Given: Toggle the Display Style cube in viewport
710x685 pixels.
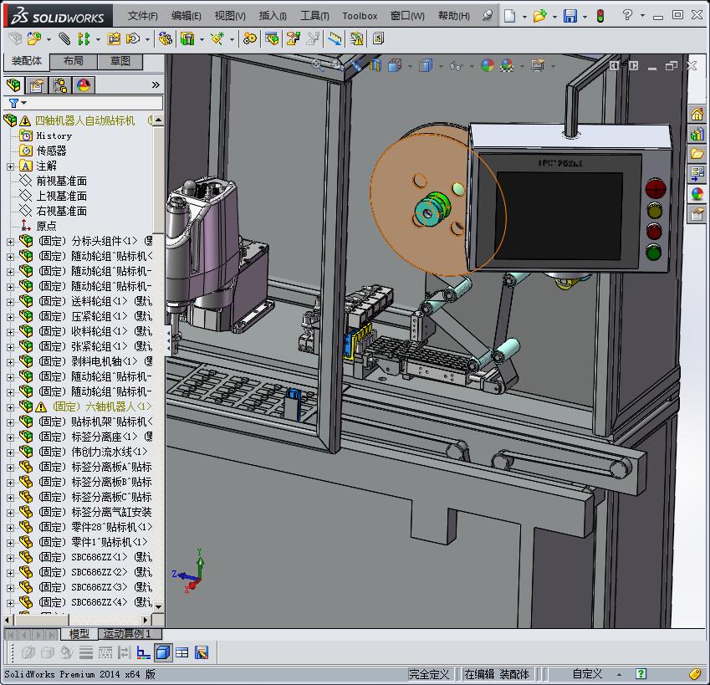Looking at the screenshot, I should [x=426, y=66].
